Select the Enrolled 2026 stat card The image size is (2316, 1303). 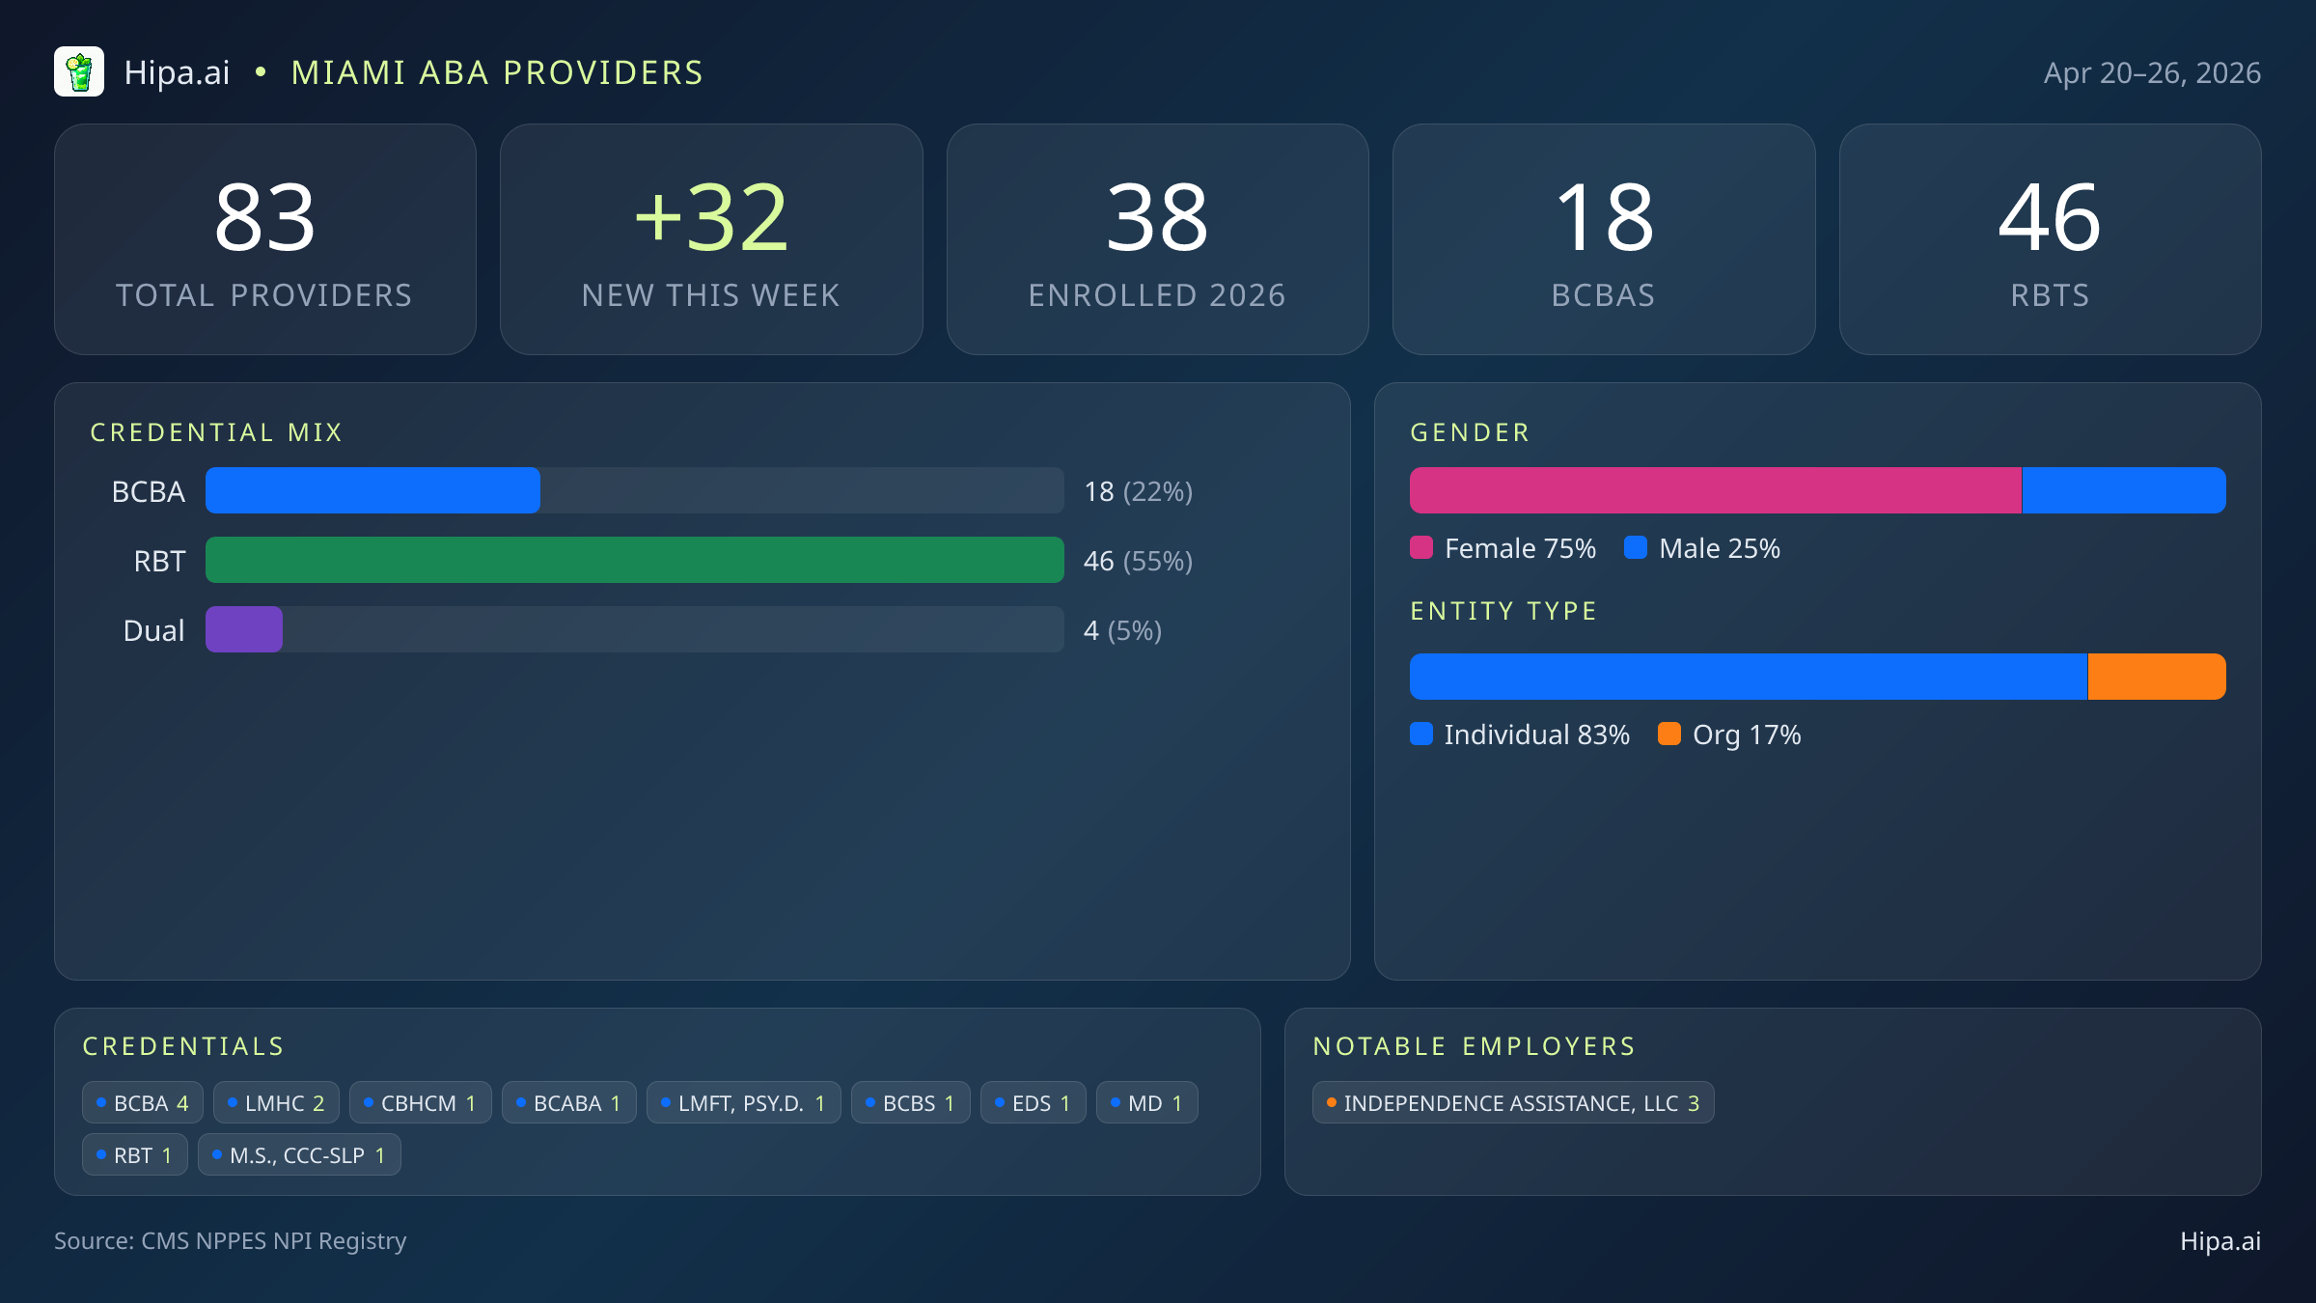(1157, 239)
